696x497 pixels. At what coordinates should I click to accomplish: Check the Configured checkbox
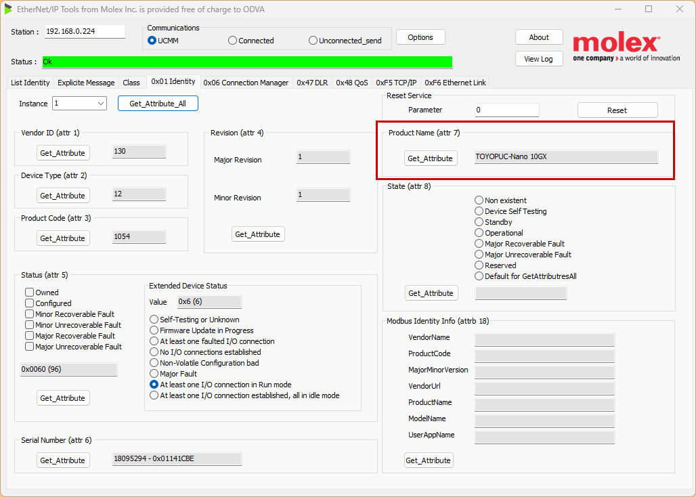pyautogui.click(x=30, y=303)
